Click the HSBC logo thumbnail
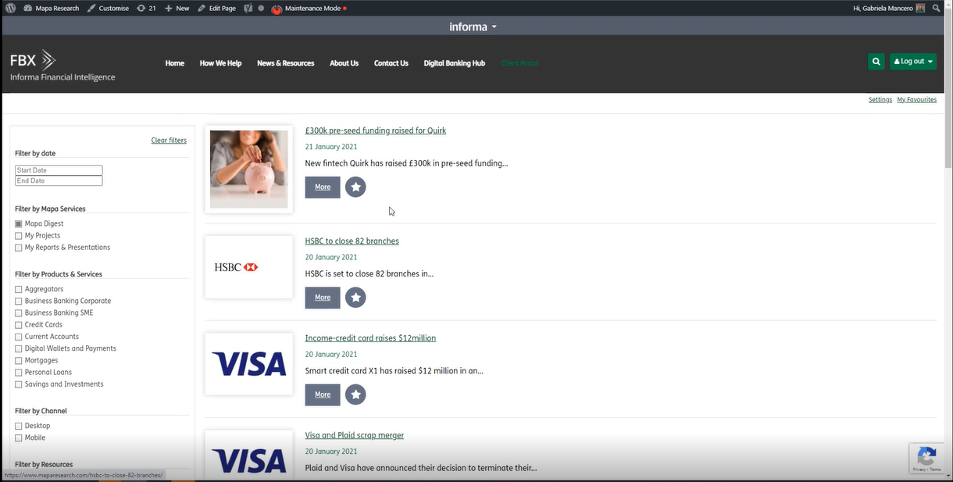 [x=248, y=267]
